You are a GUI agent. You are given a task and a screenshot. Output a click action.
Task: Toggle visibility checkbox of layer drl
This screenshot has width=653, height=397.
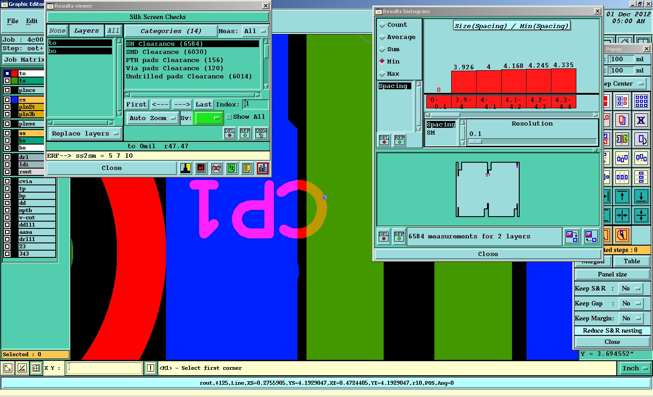tap(8, 157)
